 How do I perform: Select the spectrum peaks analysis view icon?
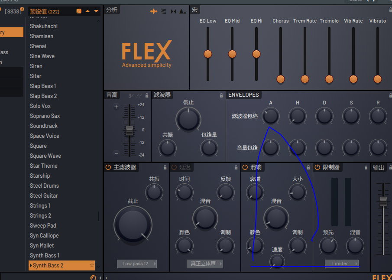click(x=183, y=11)
